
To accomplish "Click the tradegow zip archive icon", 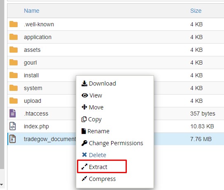I will (x=13, y=139).
